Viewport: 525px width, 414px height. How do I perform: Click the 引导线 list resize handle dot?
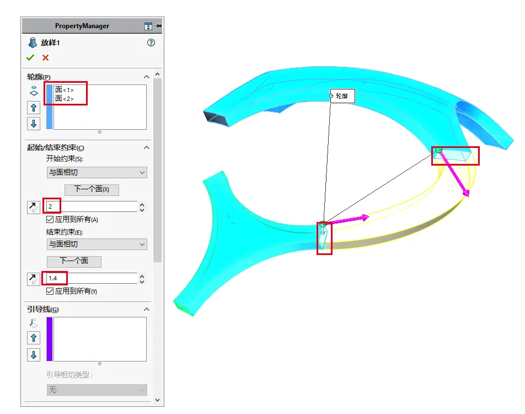(x=100, y=364)
